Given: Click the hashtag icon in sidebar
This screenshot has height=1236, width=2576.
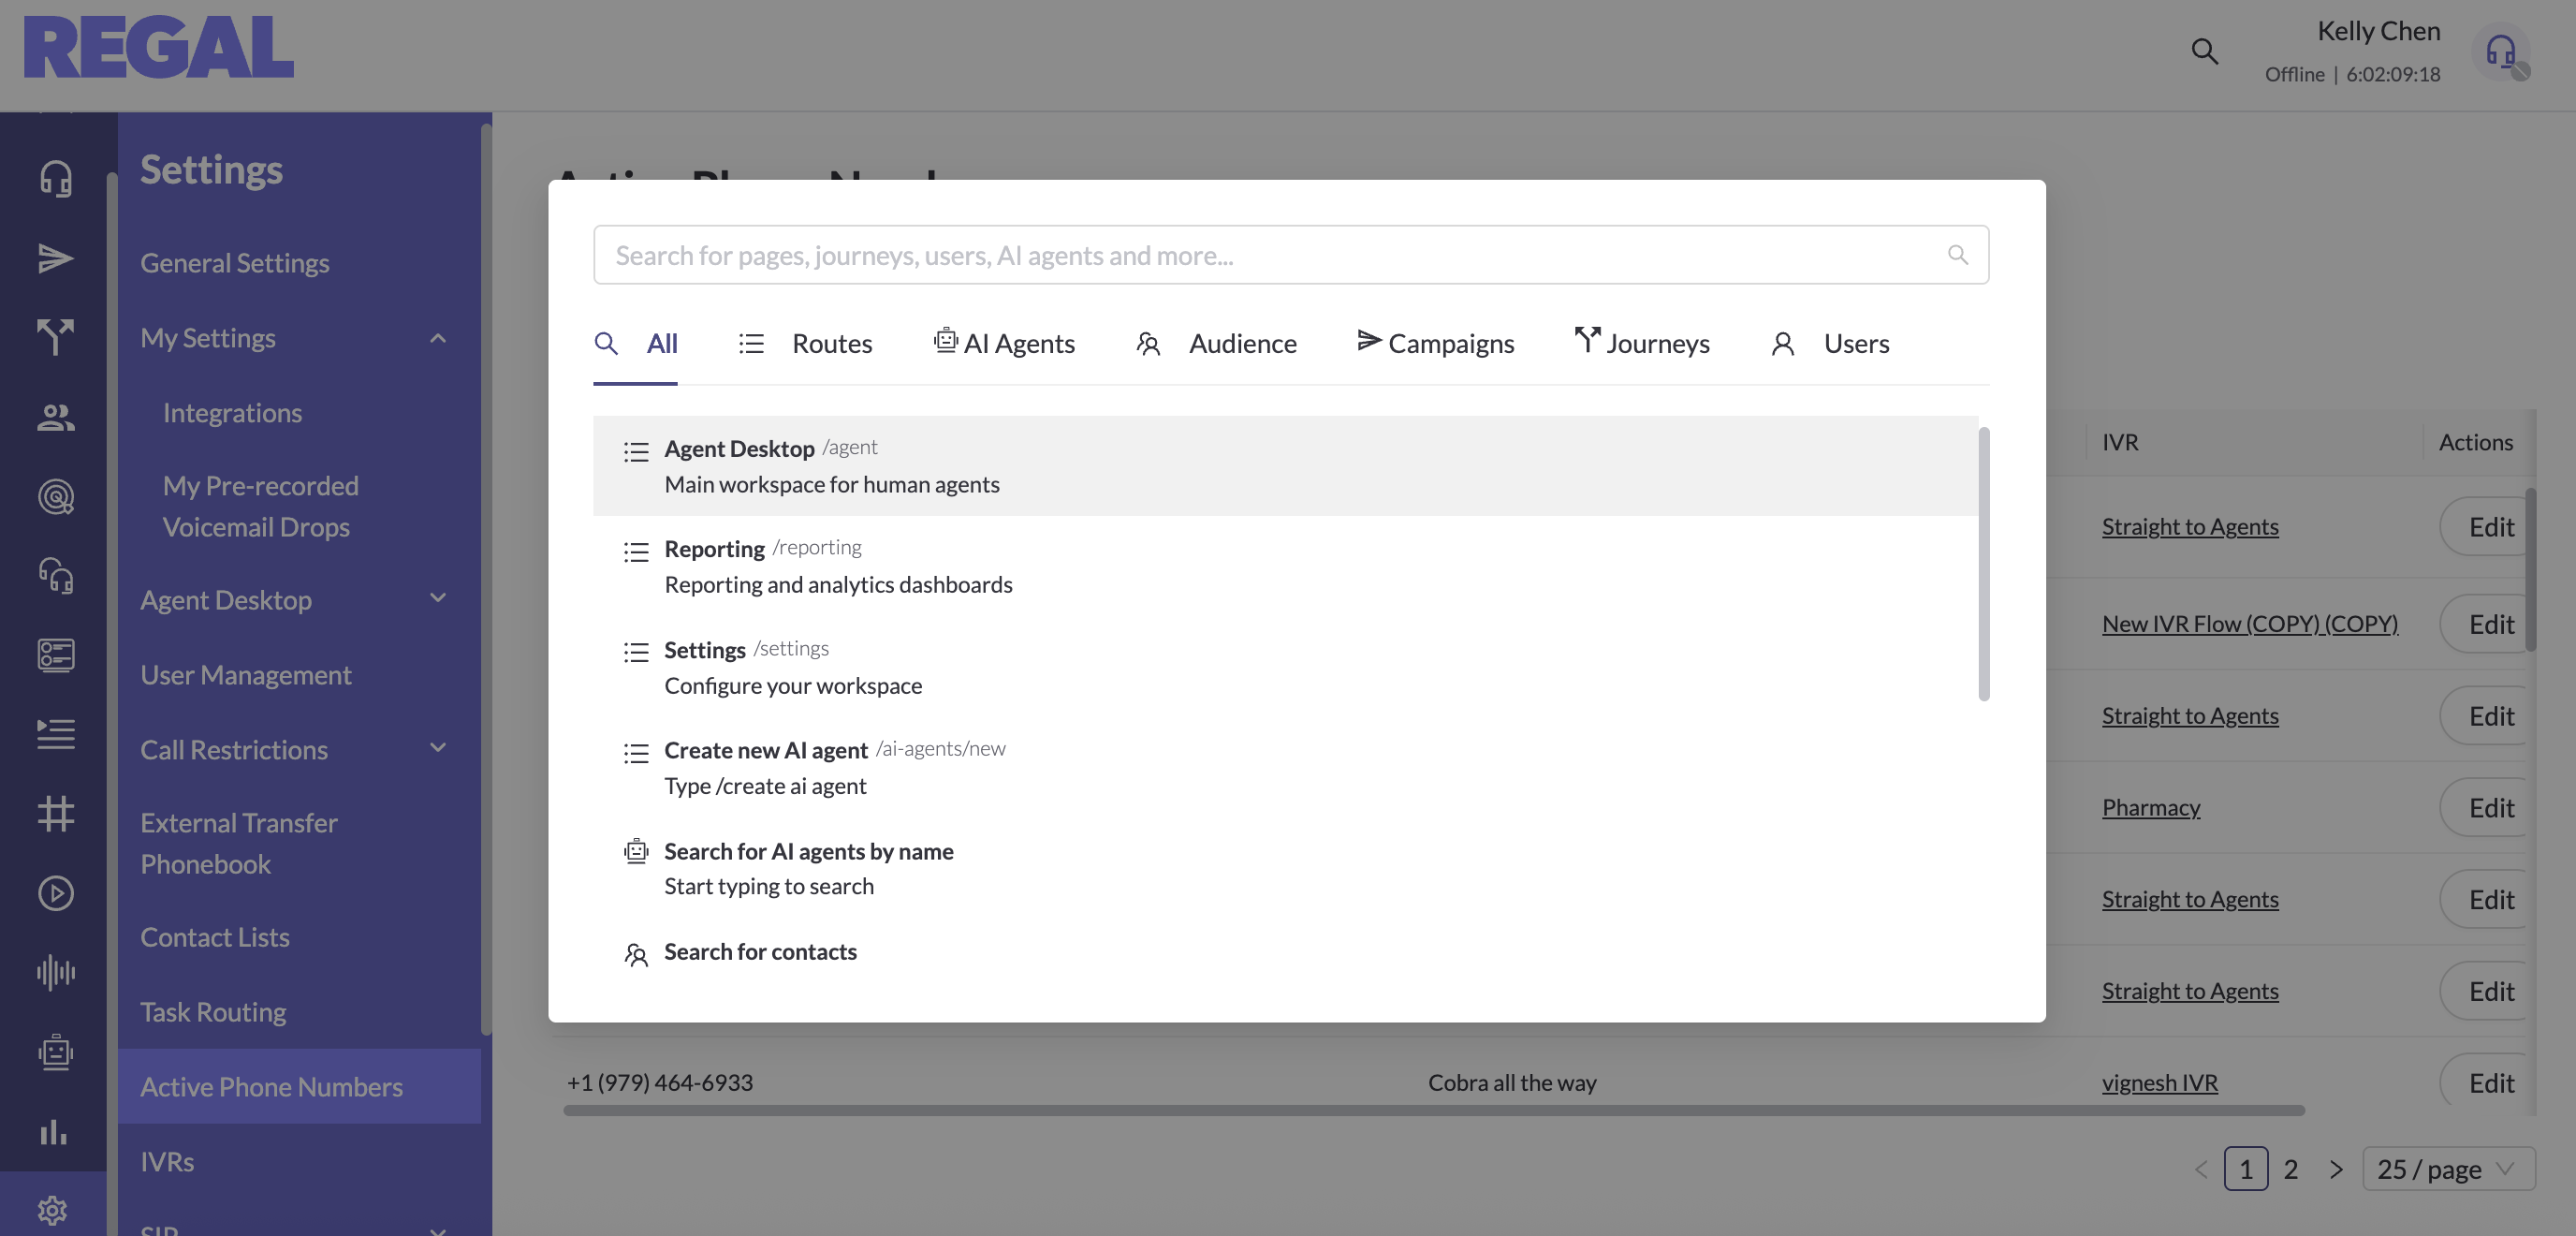Looking at the screenshot, I should (56, 813).
